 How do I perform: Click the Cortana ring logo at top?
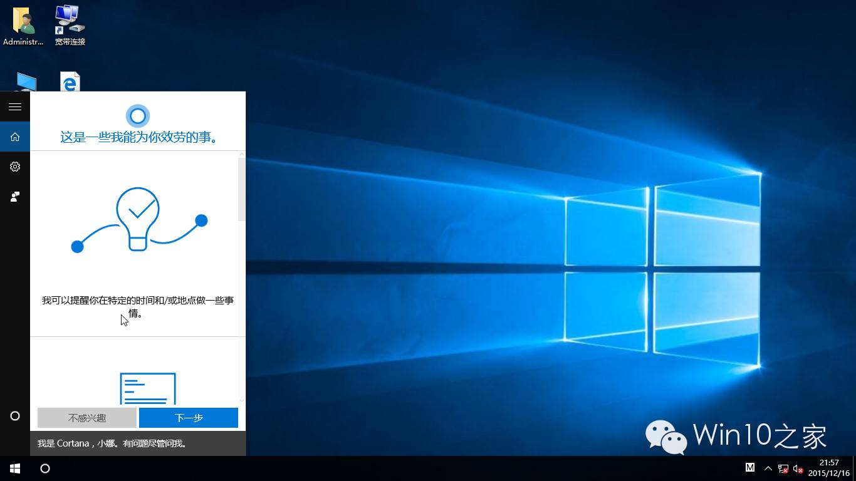click(x=138, y=116)
